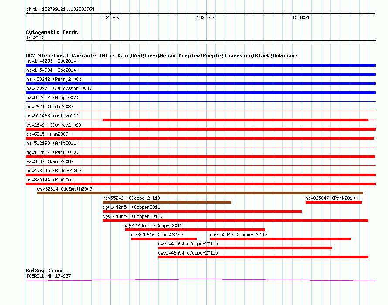Click the nsv470974 (Jakobsson2008) label
388x305 pixels.
[x=59, y=88]
